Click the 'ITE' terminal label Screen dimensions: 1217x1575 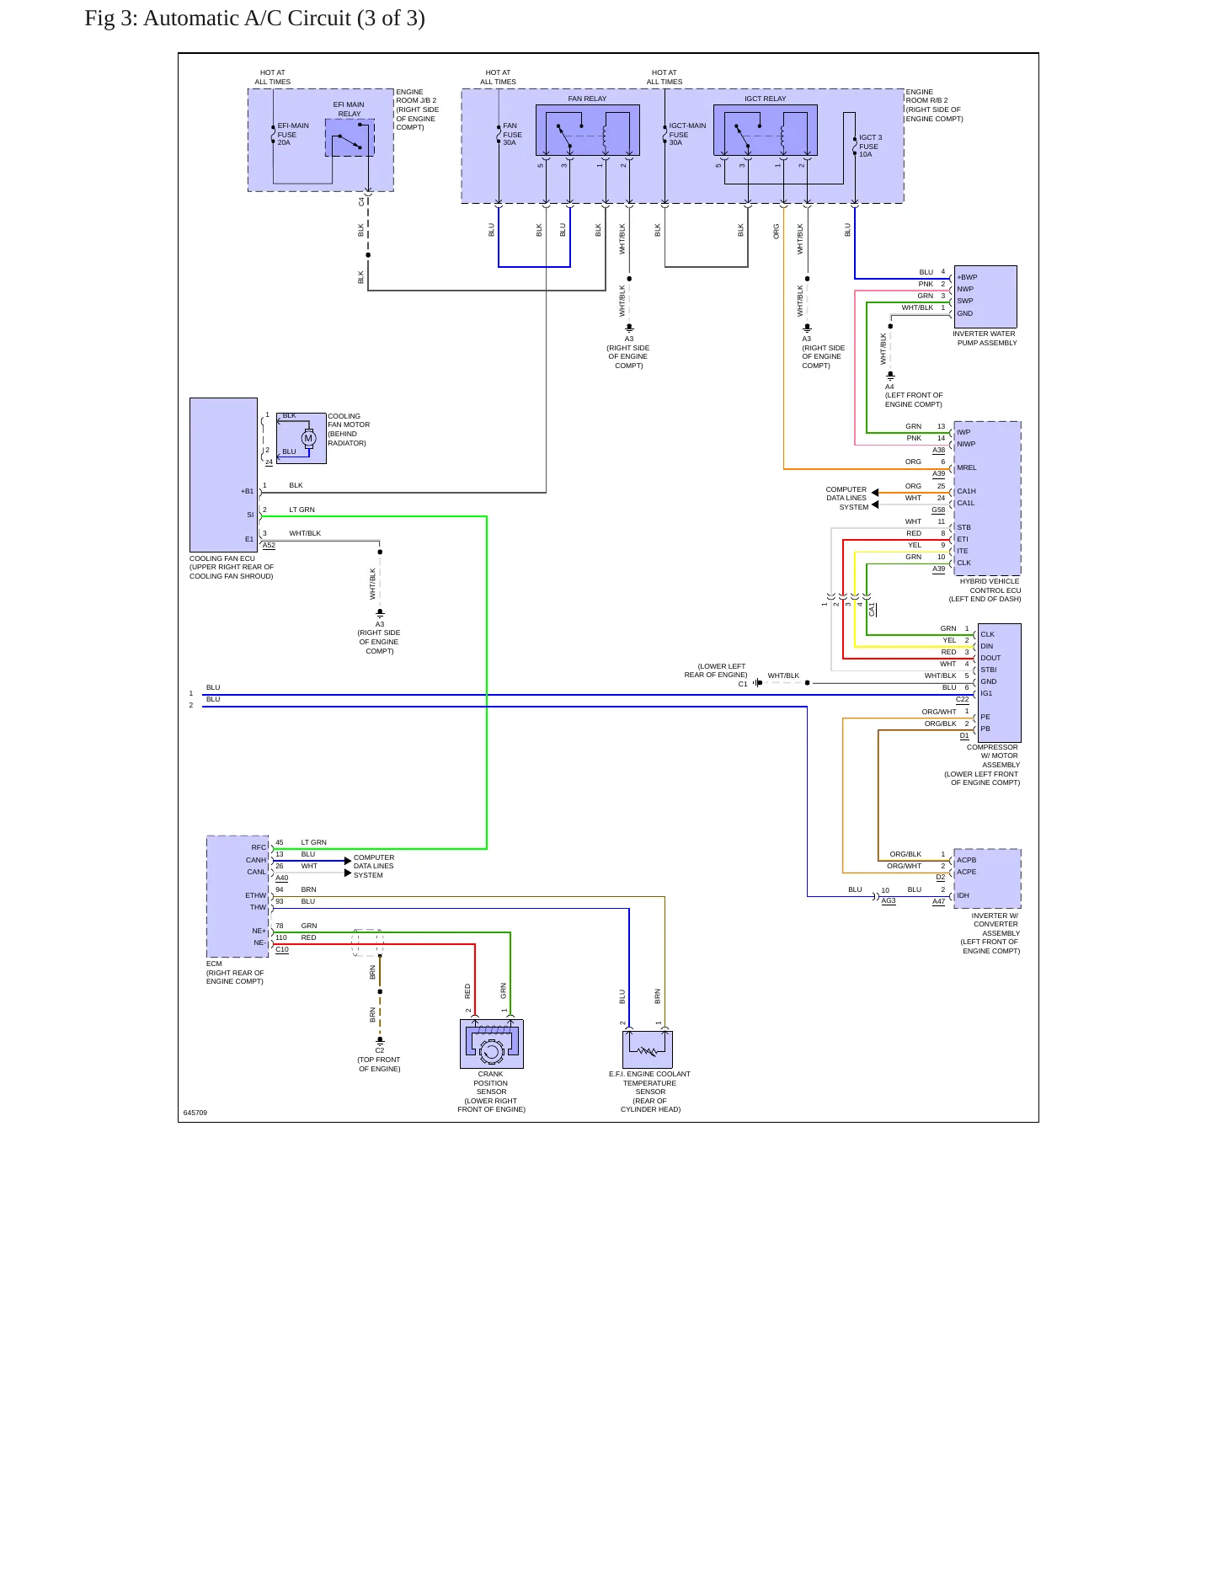[963, 551]
